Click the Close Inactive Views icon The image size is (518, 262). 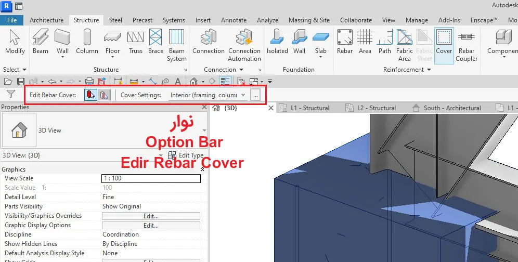click(x=241, y=81)
